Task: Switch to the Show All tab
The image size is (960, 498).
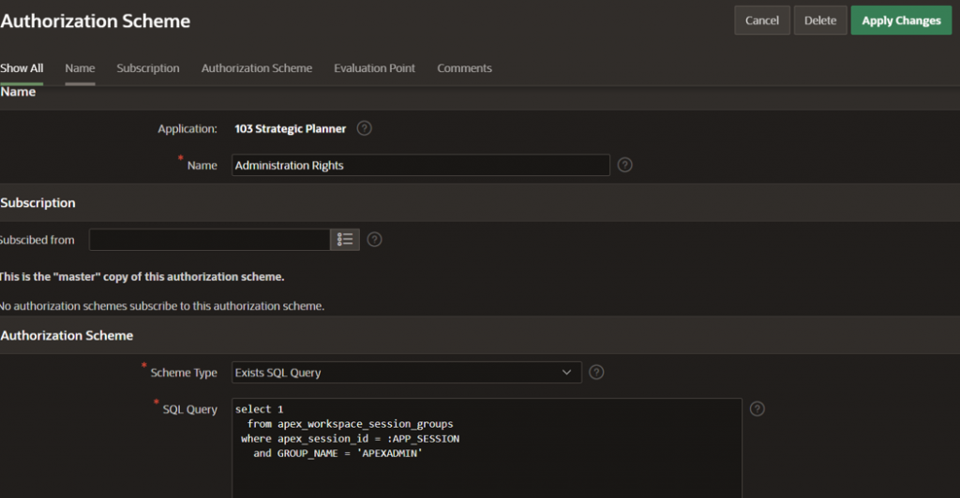Action: [x=22, y=68]
